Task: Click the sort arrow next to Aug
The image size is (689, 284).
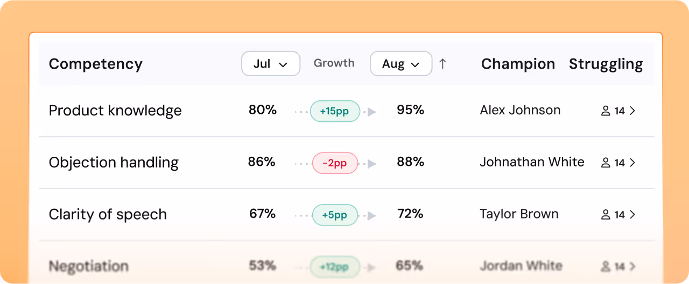Action: [x=442, y=64]
